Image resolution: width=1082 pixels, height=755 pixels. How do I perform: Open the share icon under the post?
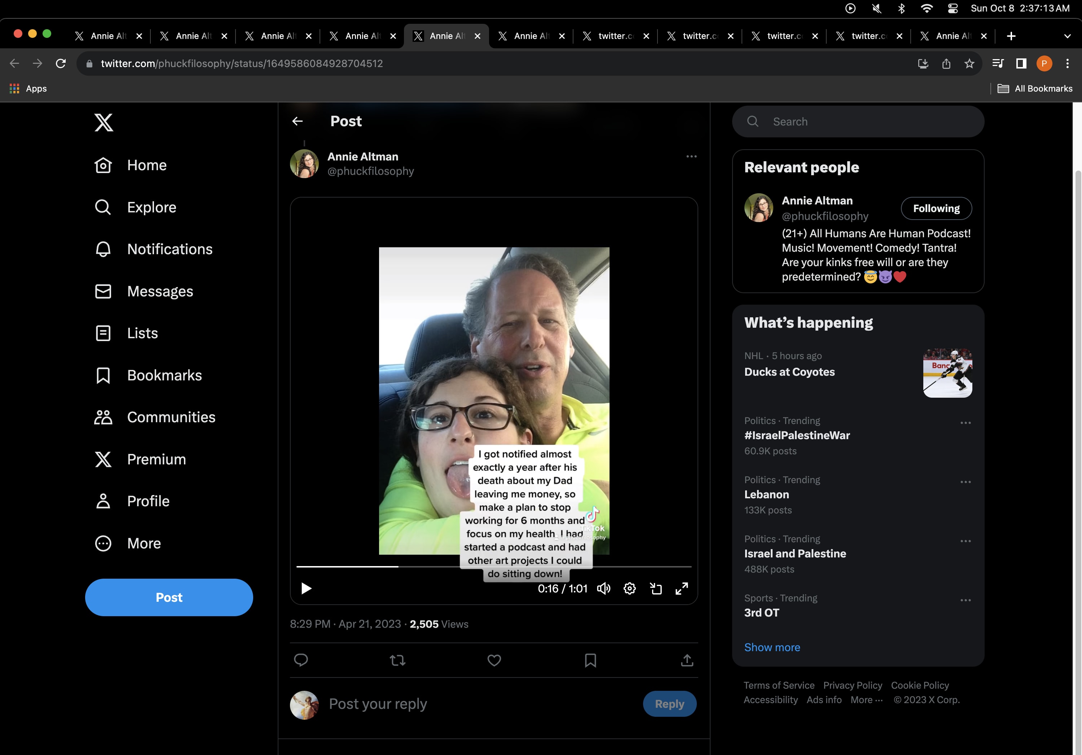pos(687,660)
